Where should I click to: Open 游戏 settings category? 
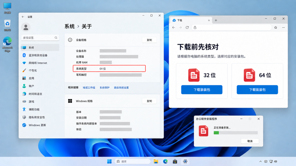(40, 101)
